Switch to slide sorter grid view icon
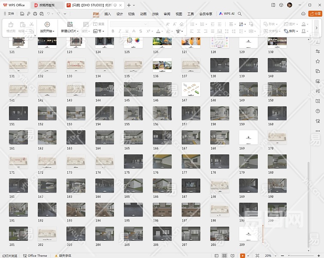324x258 pixels. click(x=225, y=255)
